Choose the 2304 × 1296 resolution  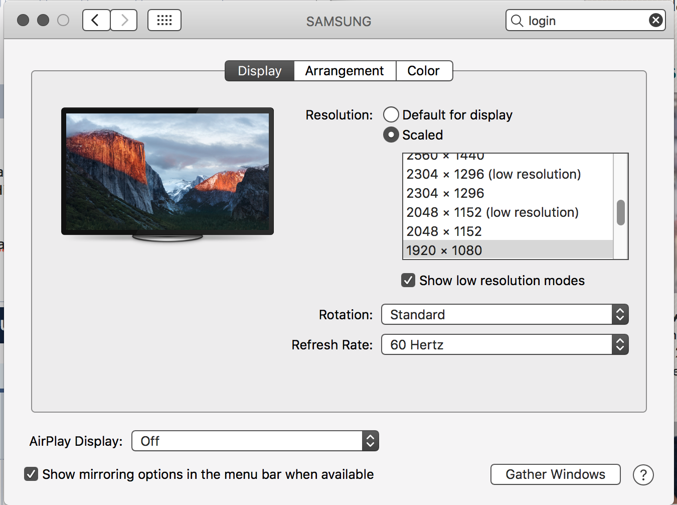point(508,193)
